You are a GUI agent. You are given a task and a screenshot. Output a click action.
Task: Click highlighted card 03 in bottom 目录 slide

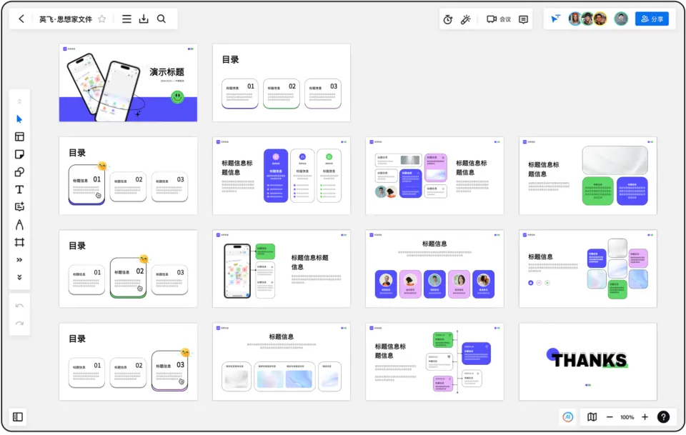coord(170,370)
